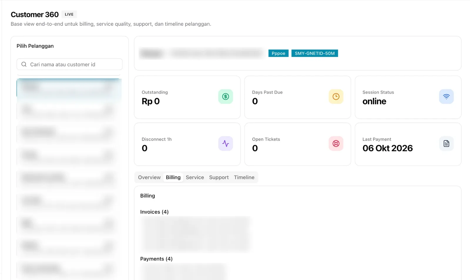Click the '06 Okt 2026' last payment date

(x=387, y=148)
